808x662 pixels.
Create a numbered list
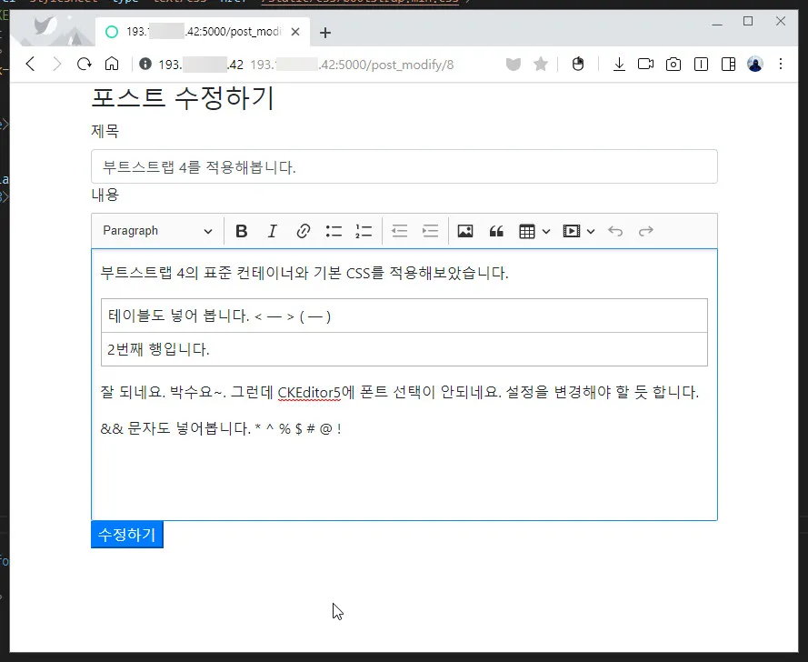pyautogui.click(x=364, y=230)
